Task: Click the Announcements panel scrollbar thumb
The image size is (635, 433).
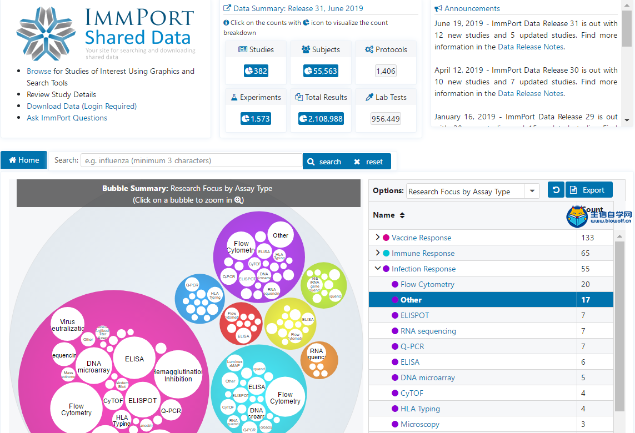Action: [627, 28]
